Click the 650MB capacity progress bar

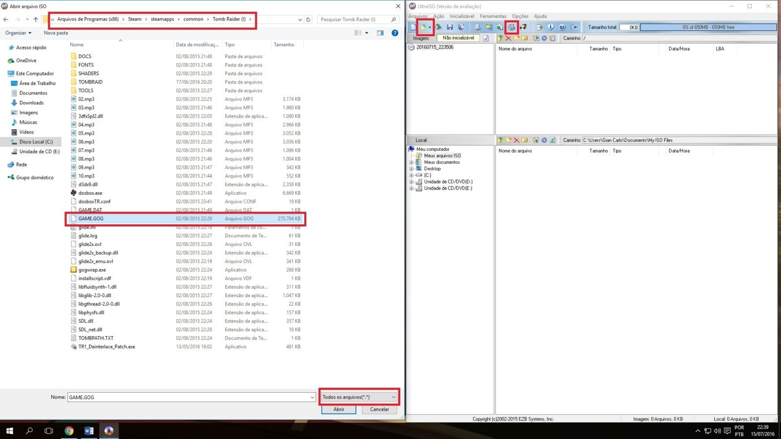708,27
